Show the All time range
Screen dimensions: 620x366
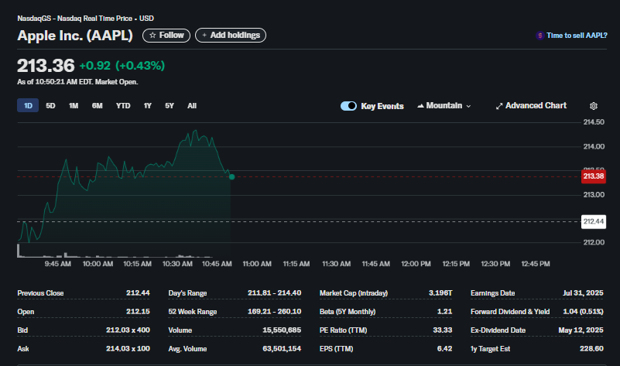point(192,105)
